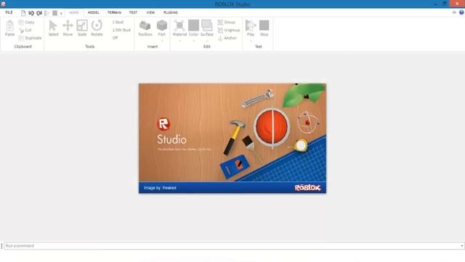Click the Studio splash screen image
The width and height of the screenshot is (465, 262).
[x=232, y=138]
